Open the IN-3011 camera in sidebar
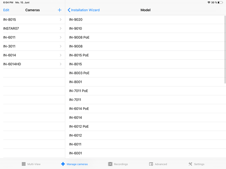The image size is (226, 169). [x=9, y=46]
